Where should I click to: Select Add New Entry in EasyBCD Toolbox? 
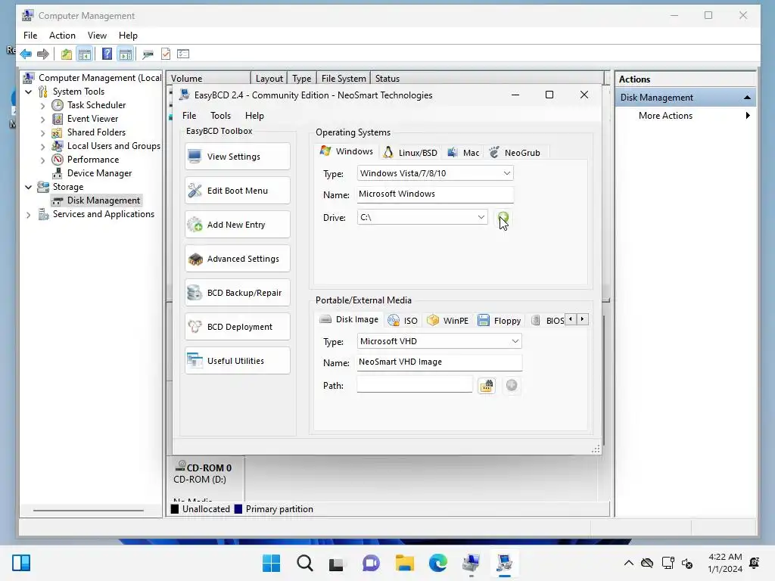[x=238, y=225]
